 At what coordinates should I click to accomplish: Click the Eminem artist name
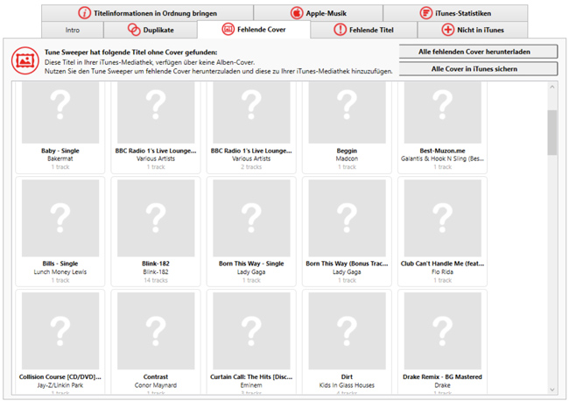click(x=251, y=385)
